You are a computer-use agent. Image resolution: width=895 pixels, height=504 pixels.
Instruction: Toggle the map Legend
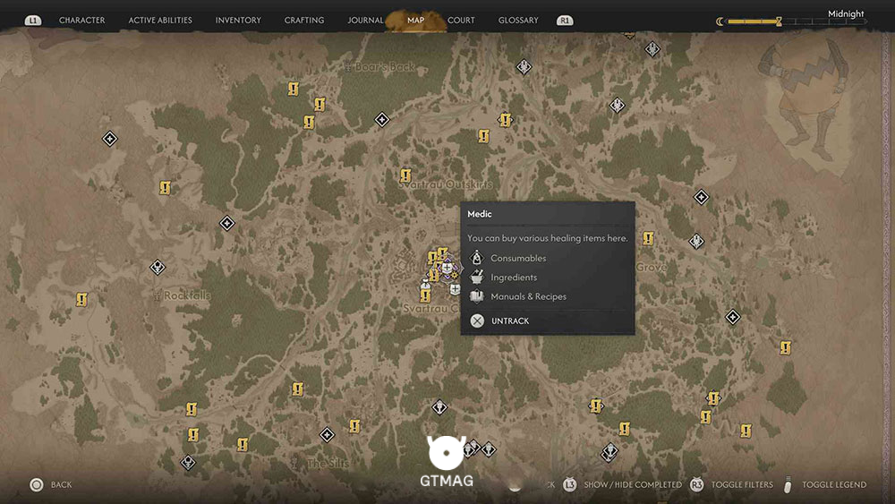tap(834, 484)
